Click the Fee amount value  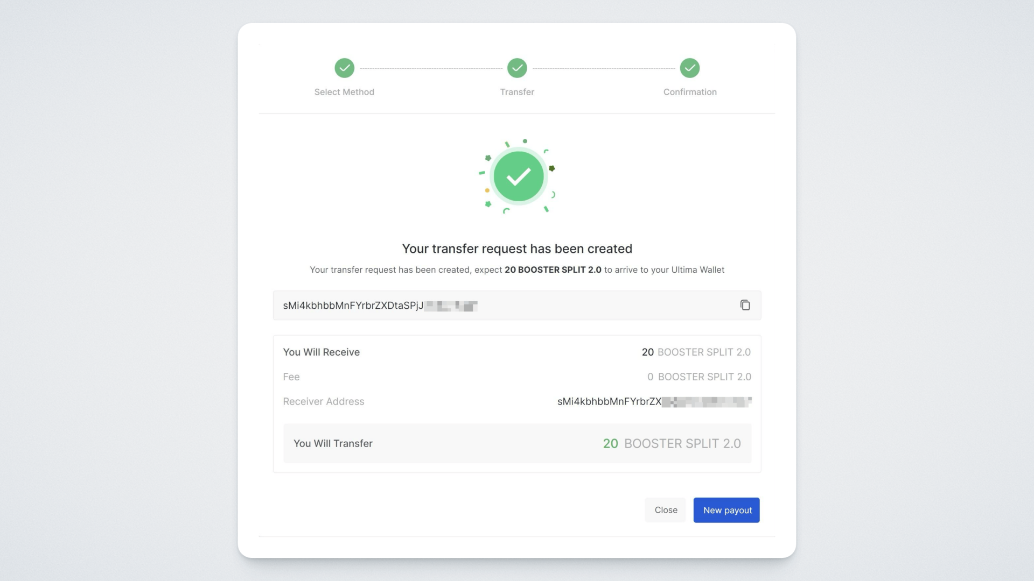click(699, 377)
